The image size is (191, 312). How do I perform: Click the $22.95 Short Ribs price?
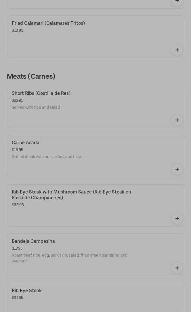pyautogui.click(x=18, y=101)
